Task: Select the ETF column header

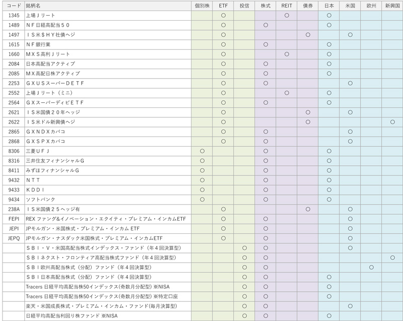Action: [x=223, y=6]
